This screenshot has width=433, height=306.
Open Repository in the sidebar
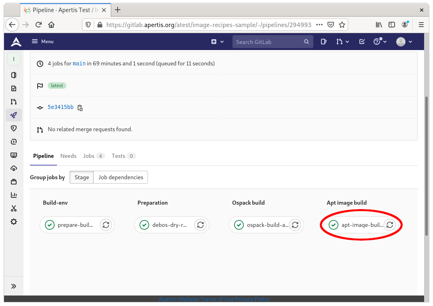coord(13,88)
